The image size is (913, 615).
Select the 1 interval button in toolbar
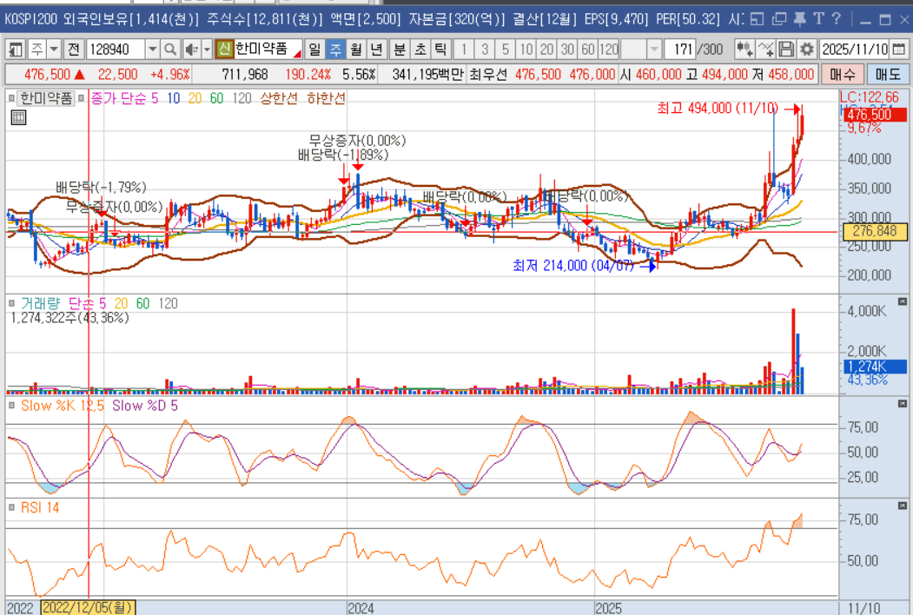click(x=464, y=50)
